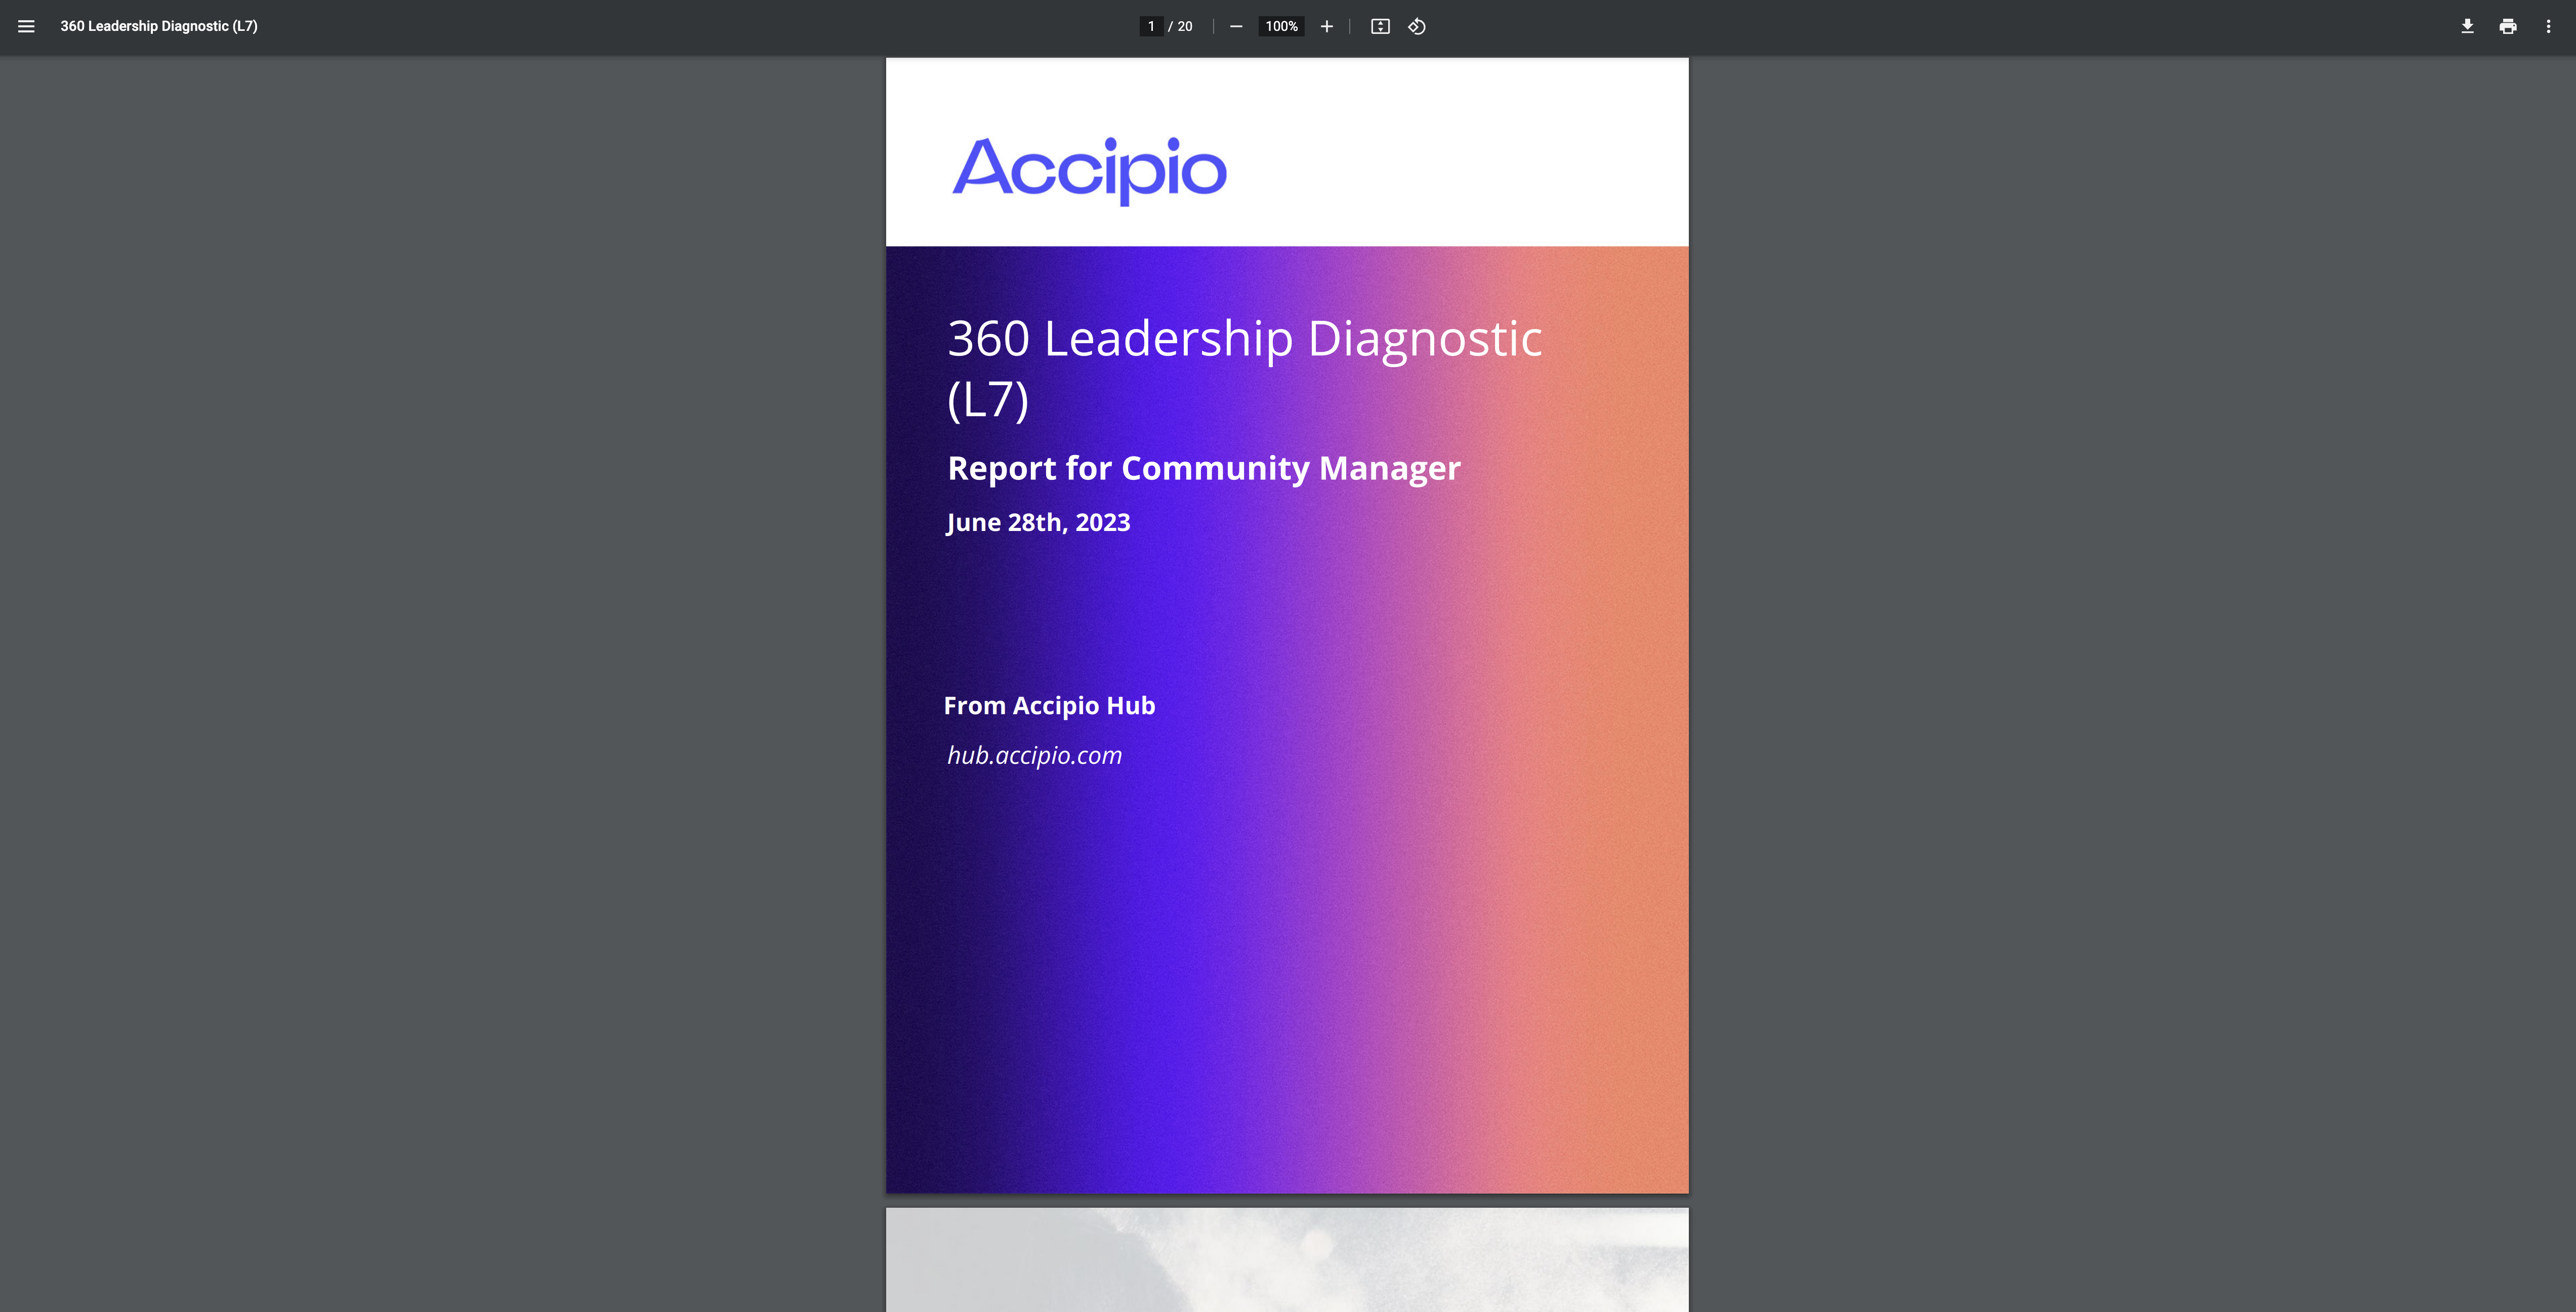
Task: Click the Accipio logo on cover page
Action: 1089,169
